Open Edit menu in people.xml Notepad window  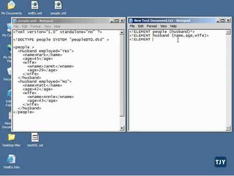click(x=24, y=26)
